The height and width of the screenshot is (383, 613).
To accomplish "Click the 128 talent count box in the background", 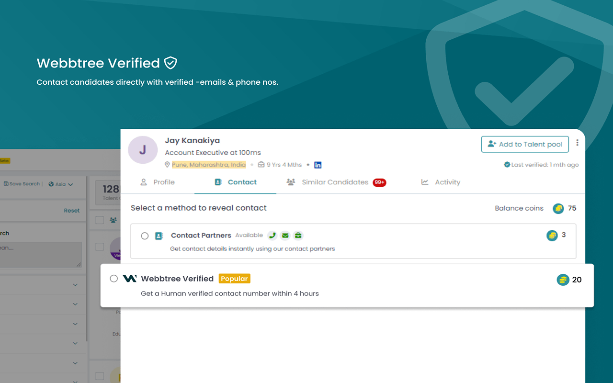I will click(108, 192).
